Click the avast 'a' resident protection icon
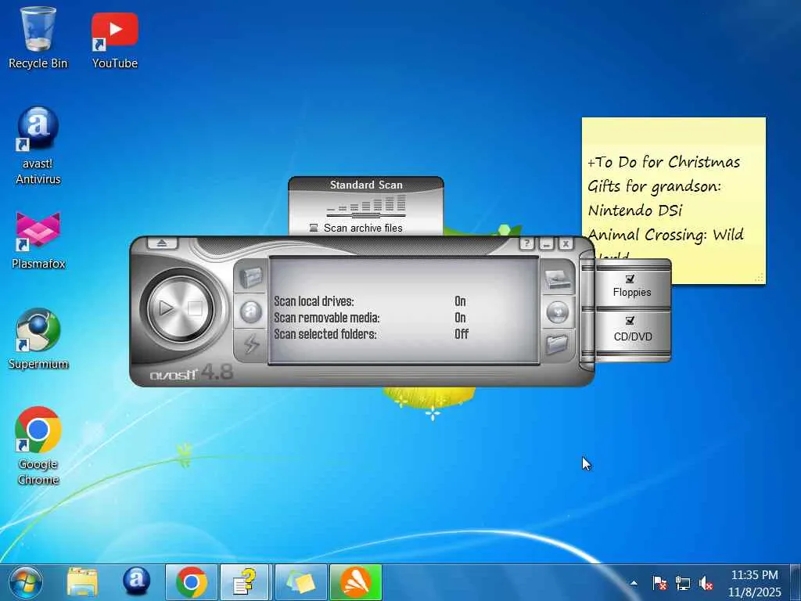 coord(250,311)
